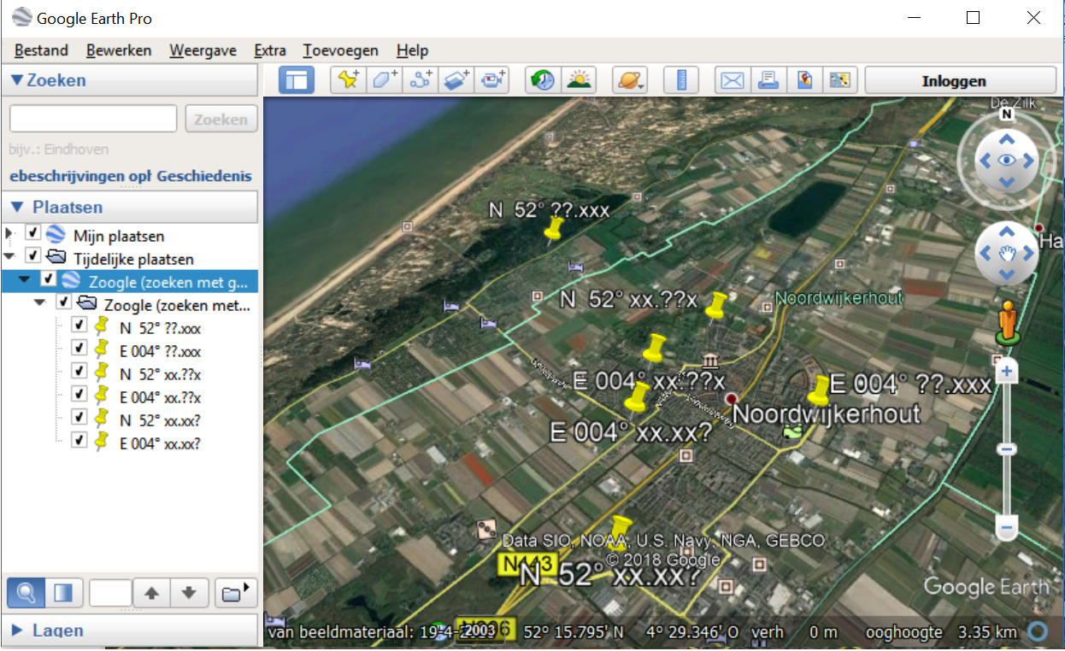
Task: Record a tour with camera icon
Action: click(491, 80)
